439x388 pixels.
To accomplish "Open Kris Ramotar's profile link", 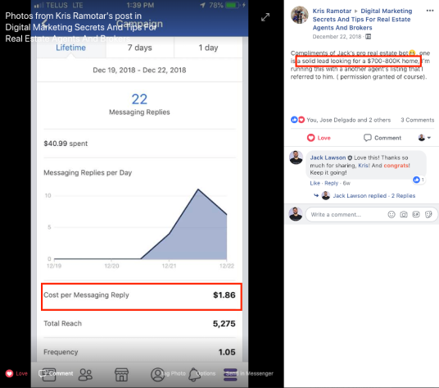I will 332,11.
